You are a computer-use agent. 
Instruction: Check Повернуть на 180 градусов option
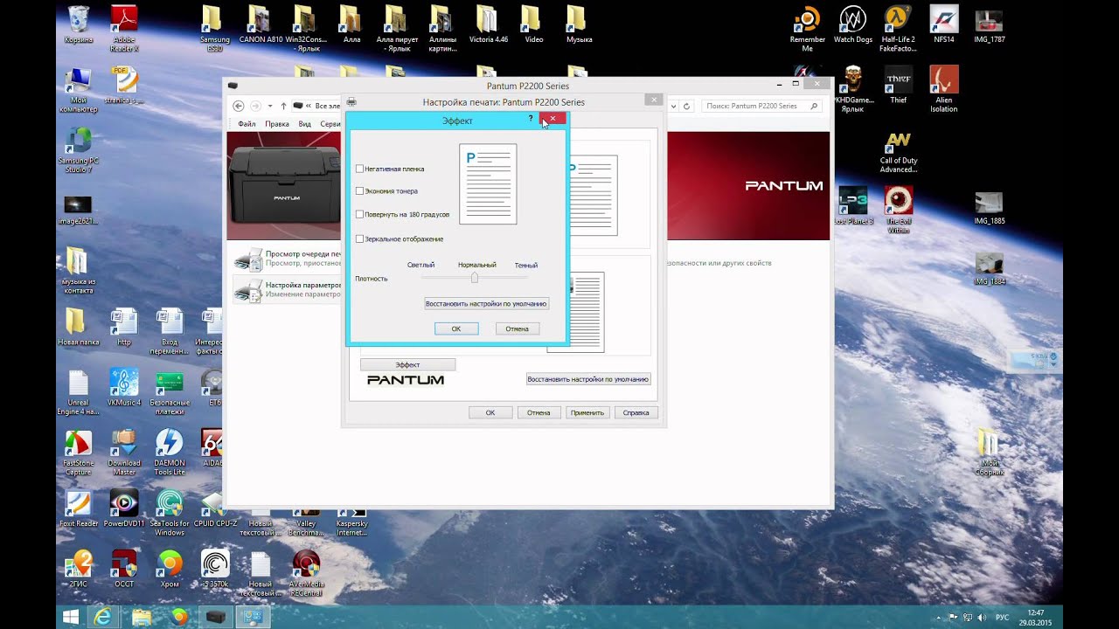[359, 214]
